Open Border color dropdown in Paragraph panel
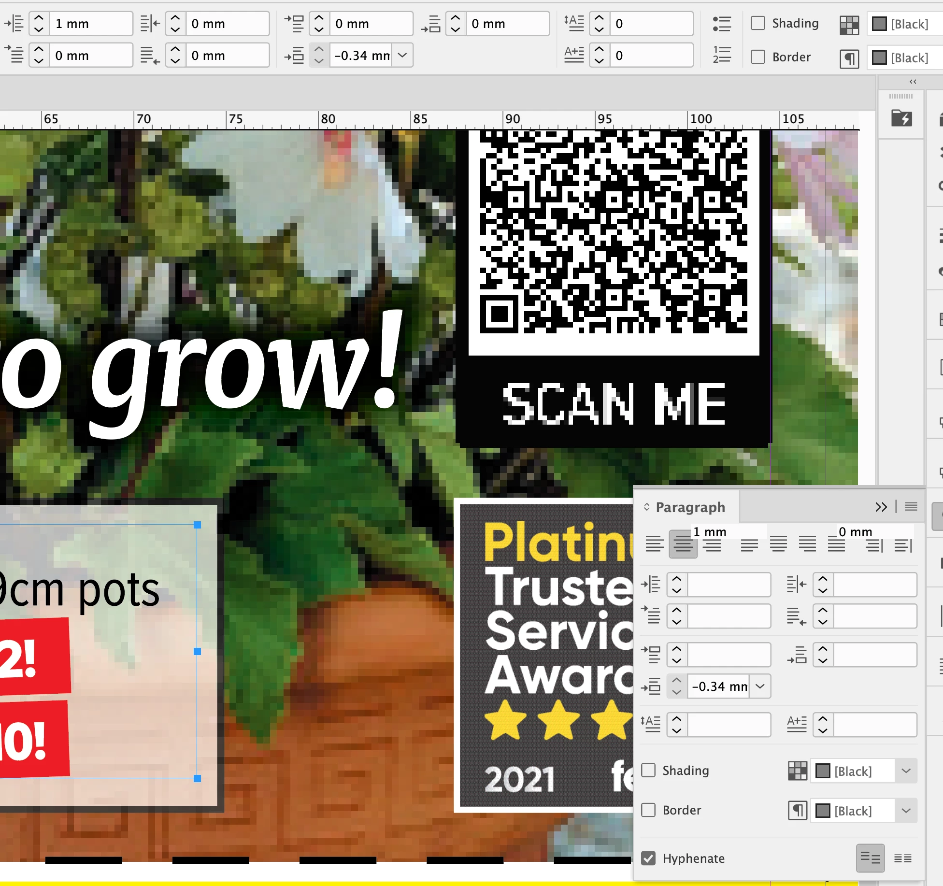This screenshot has height=886, width=943. [x=906, y=810]
